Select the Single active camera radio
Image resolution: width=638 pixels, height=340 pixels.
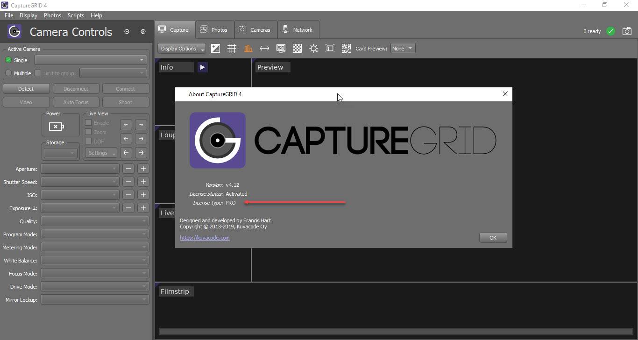pos(8,60)
